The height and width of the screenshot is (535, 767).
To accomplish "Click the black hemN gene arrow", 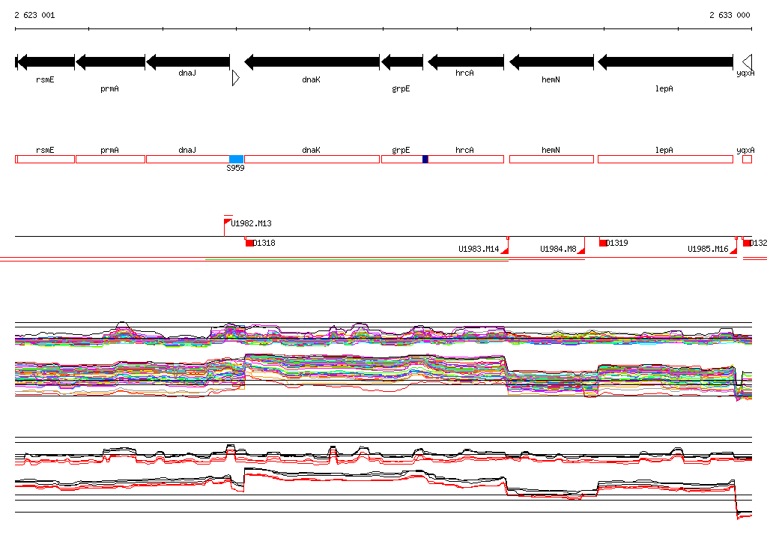I will [x=551, y=62].
